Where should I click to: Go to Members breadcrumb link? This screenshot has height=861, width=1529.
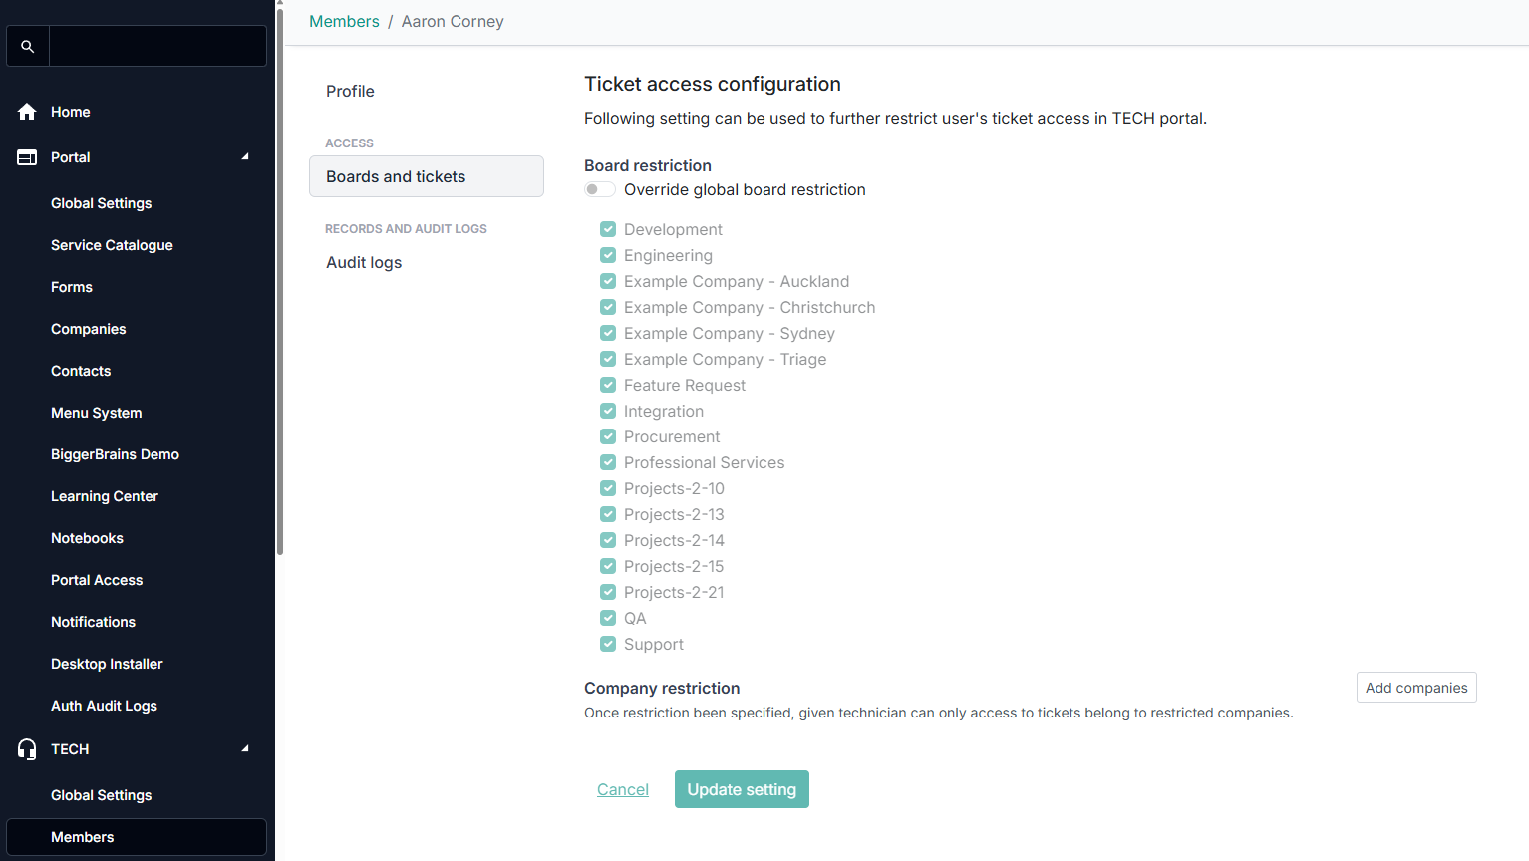344,21
